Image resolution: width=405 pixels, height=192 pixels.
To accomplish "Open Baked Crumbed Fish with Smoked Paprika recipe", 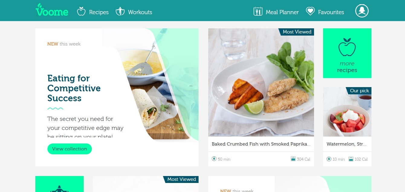I will coord(261,144).
